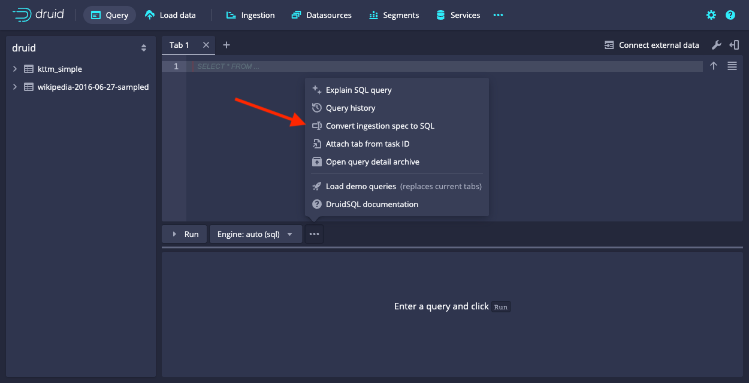The image size is (749, 383).
Task: Open Connect external data
Action: coord(651,44)
